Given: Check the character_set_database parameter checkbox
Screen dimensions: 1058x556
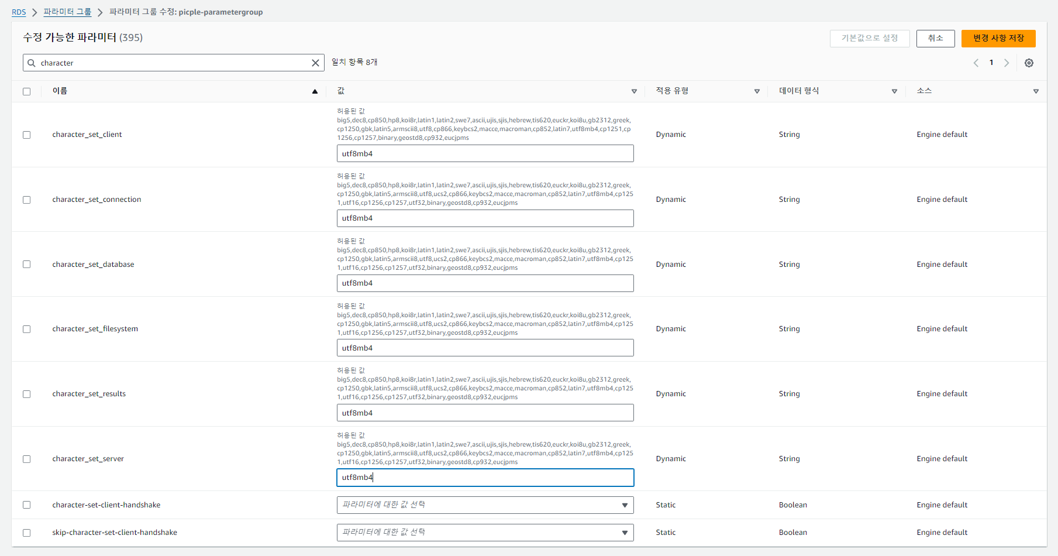Looking at the screenshot, I should [27, 265].
